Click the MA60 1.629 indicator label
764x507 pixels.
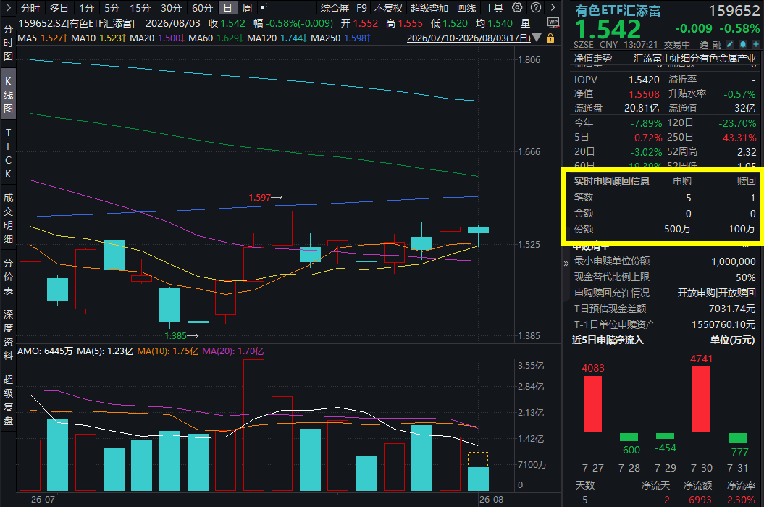point(216,38)
